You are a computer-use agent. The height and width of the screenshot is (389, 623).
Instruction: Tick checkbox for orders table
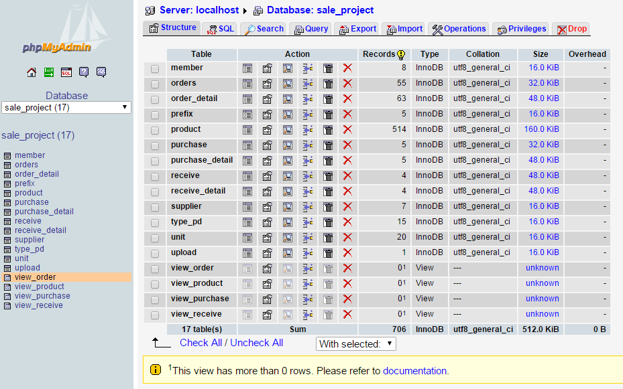tap(155, 84)
